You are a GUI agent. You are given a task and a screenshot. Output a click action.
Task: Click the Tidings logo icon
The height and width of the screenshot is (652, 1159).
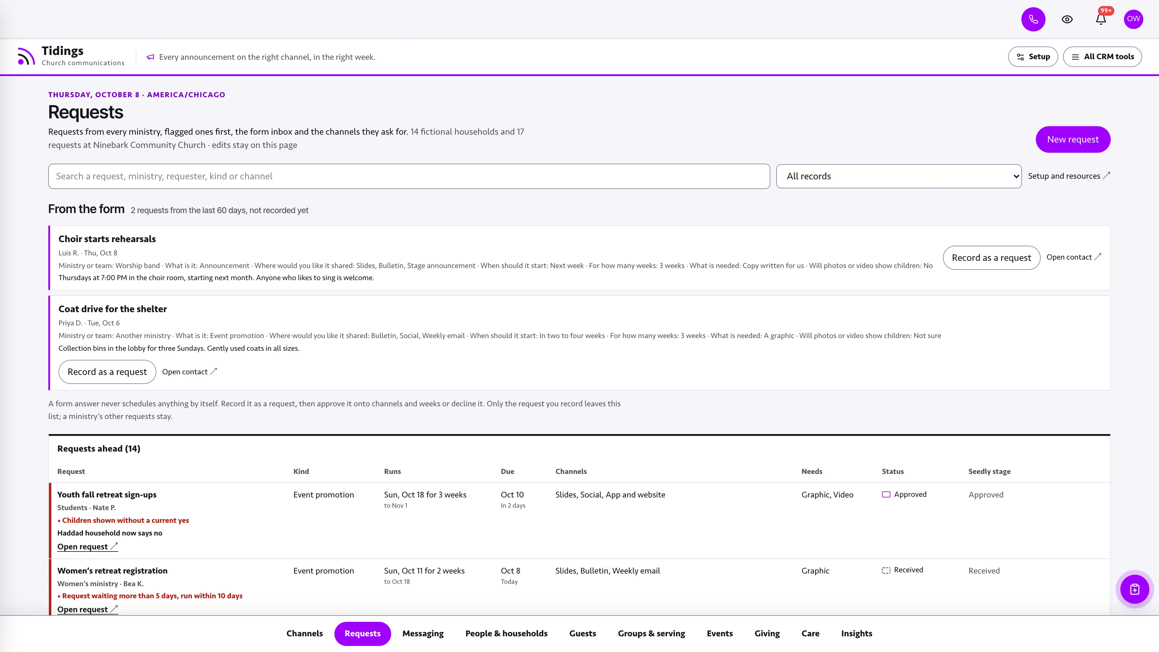[26, 56]
